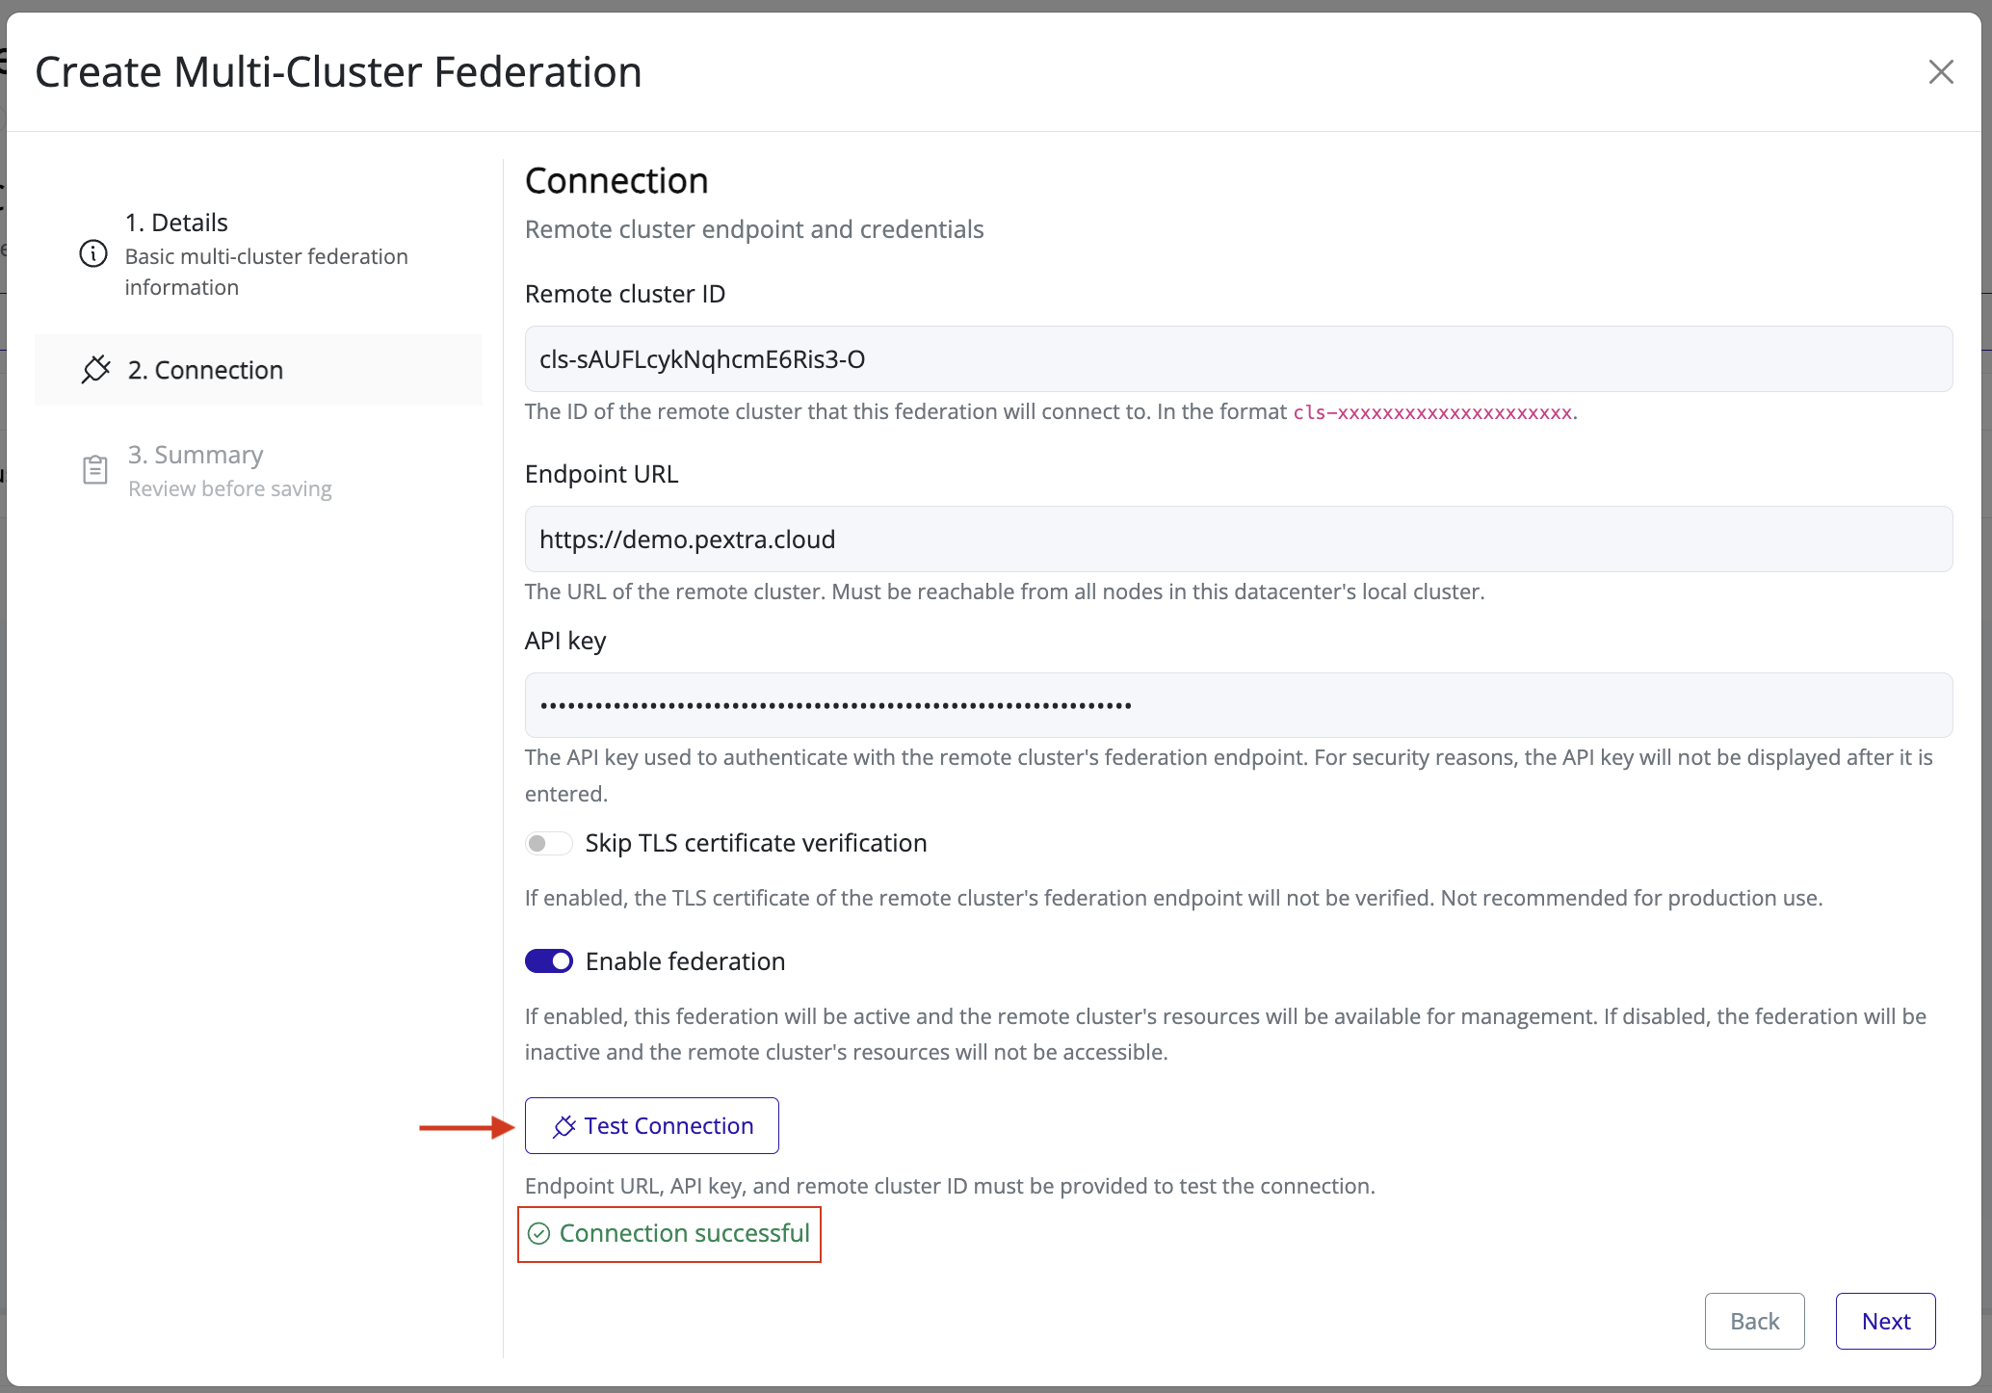Click into the Endpoint URL field
The width and height of the screenshot is (1992, 1393).
(x=1239, y=539)
